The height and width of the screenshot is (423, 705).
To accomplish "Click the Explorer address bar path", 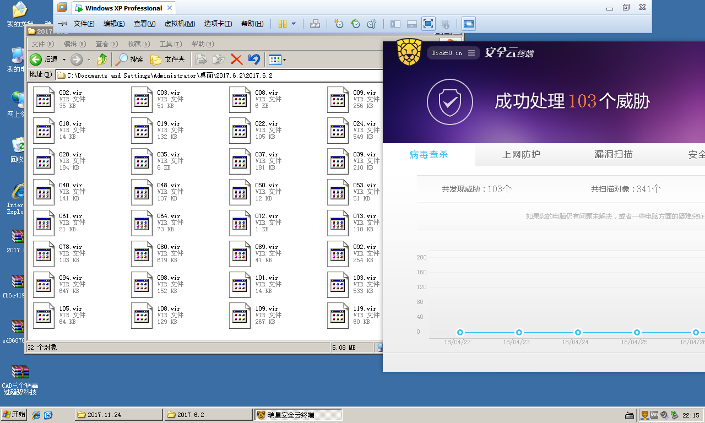I will click(x=219, y=75).
